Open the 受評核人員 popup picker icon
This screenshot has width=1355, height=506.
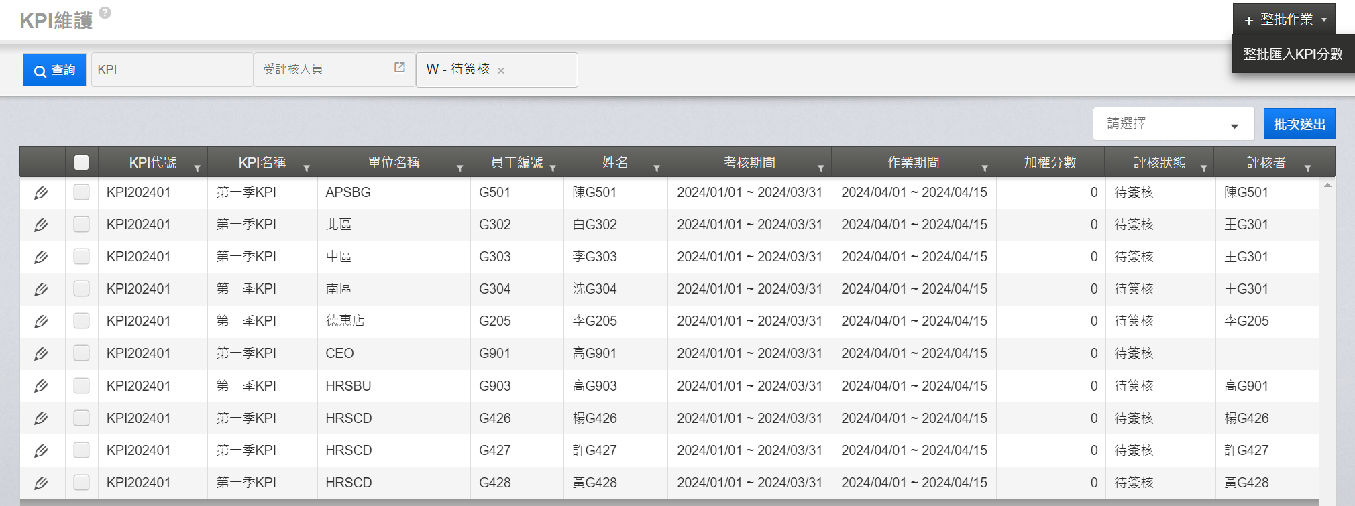(400, 68)
